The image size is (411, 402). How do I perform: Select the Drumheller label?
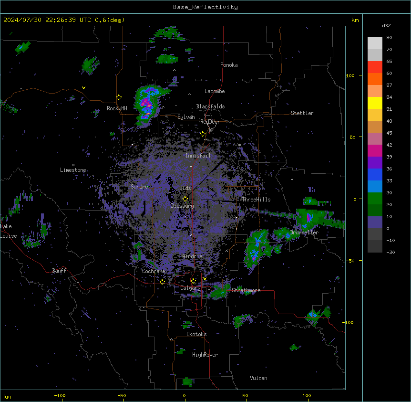pos(304,233)
